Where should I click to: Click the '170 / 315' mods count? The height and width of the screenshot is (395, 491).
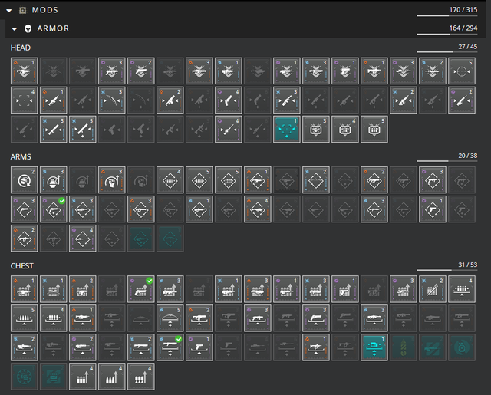463,10
